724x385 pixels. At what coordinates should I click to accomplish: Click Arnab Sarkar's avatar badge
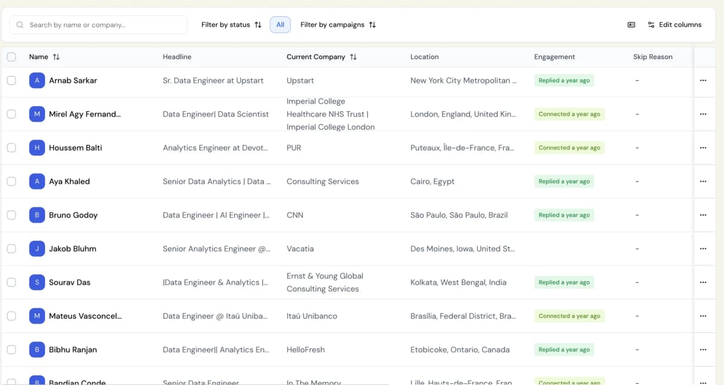tap(37, 80)
